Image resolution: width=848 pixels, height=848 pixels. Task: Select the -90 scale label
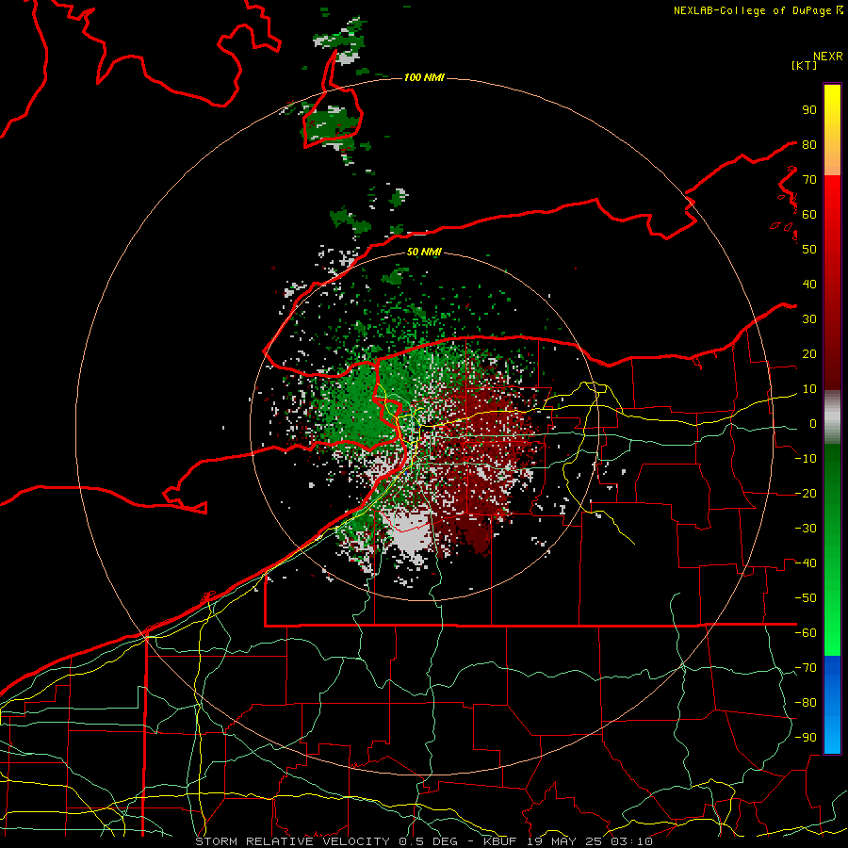tap(806, 737)
